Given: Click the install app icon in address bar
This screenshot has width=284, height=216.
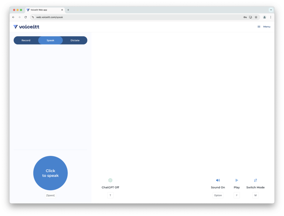Looking at the screenshot, I should [250, 17].
